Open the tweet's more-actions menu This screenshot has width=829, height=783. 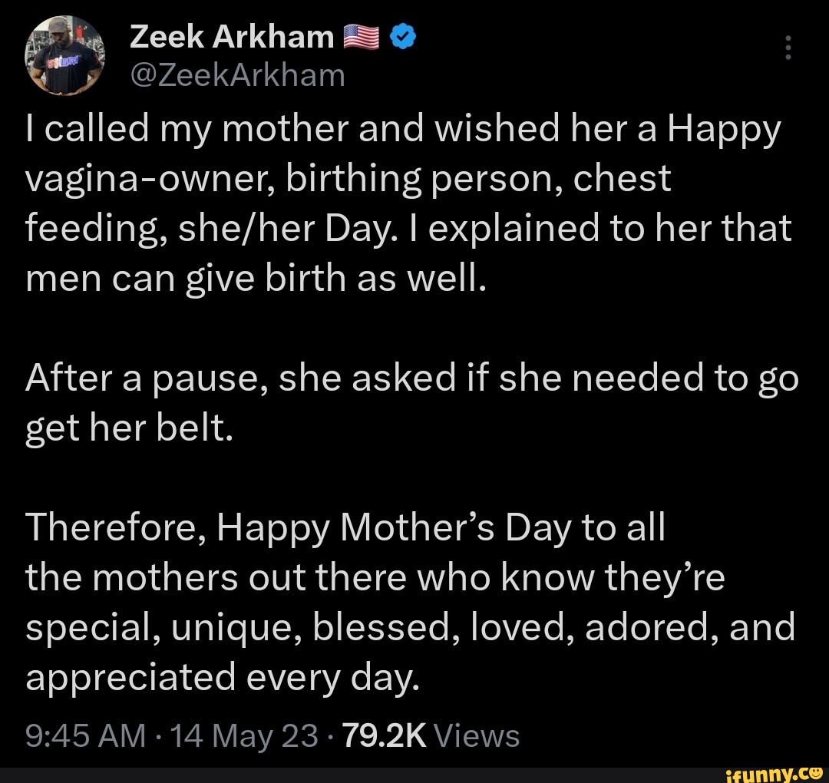788,48
